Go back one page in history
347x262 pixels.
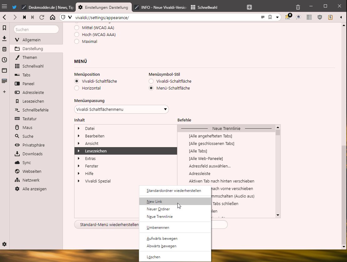pyautogui.click(x=4, y=17)
